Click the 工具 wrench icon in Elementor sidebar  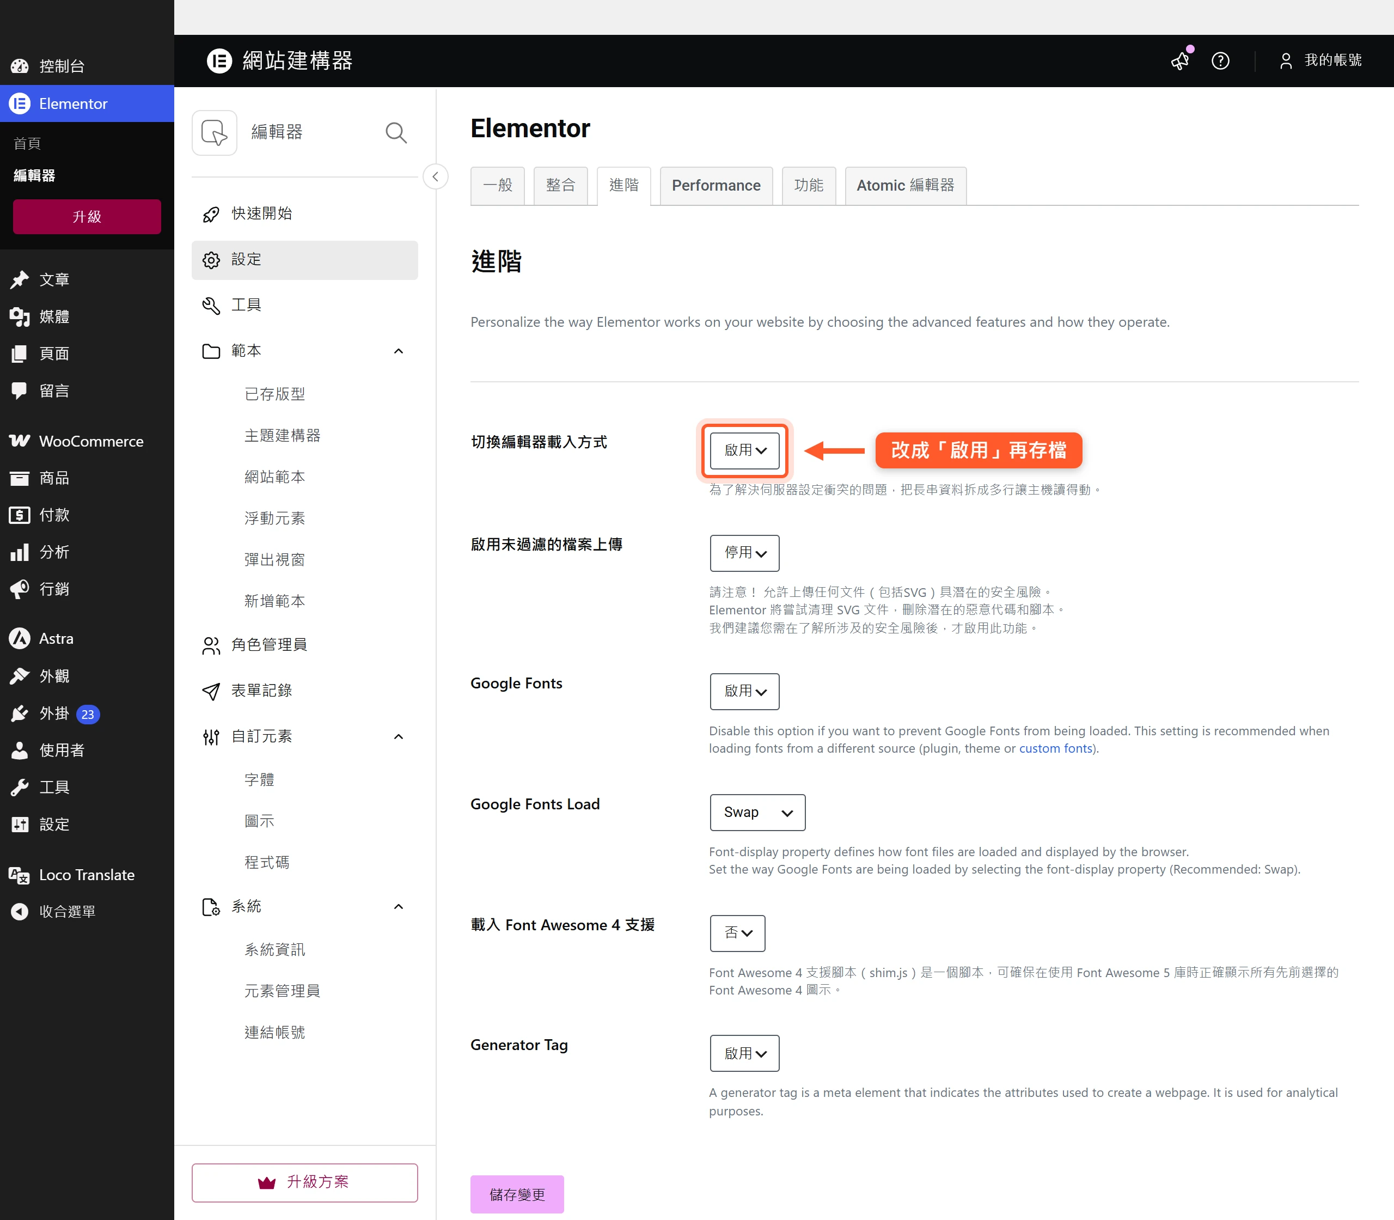211,306
